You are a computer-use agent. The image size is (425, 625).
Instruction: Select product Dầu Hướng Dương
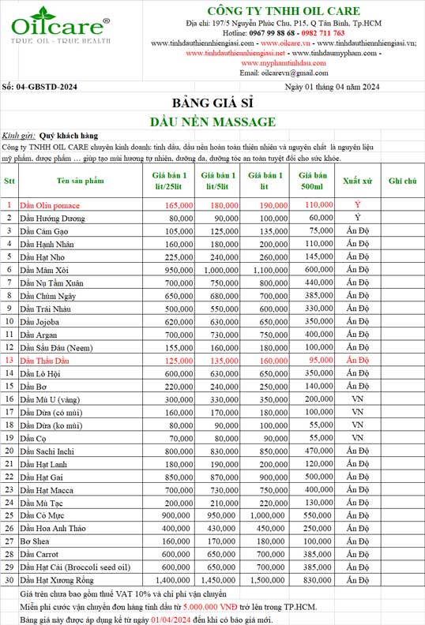pos(52,219)
